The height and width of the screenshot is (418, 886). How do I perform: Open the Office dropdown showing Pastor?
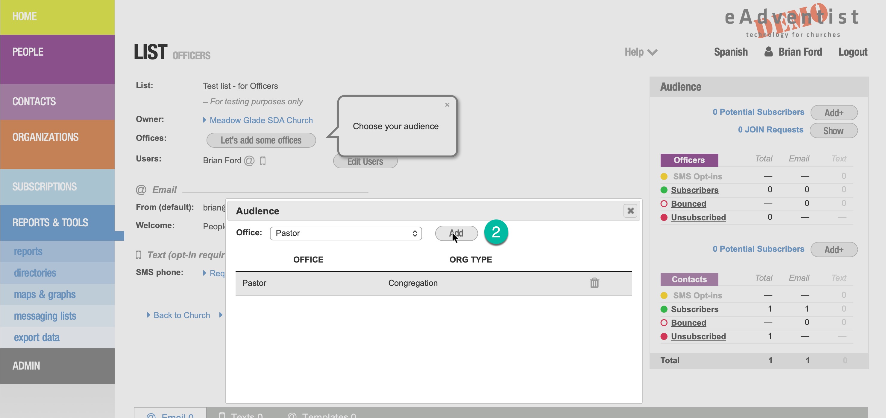[x=346, y=233]
